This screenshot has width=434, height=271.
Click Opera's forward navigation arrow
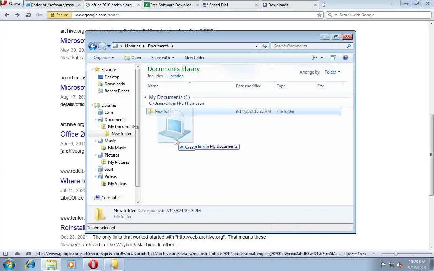click(18, 15)
